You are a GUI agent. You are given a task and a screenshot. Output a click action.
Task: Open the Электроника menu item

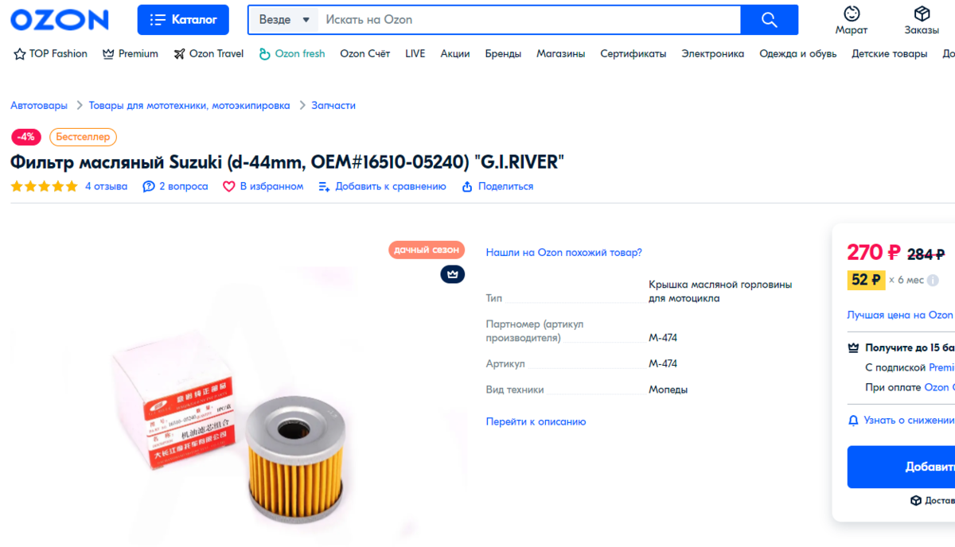tap(712, 54)
